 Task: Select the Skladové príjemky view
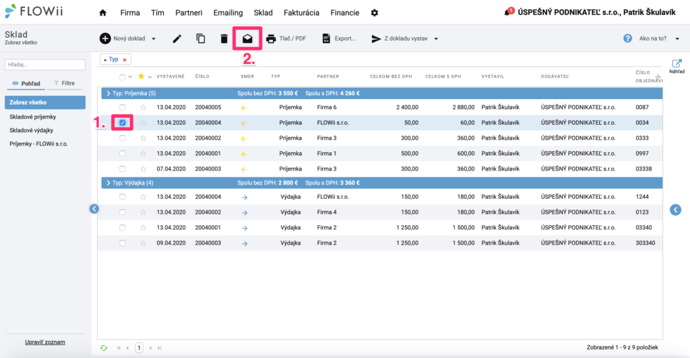click(x=32, y=117)
